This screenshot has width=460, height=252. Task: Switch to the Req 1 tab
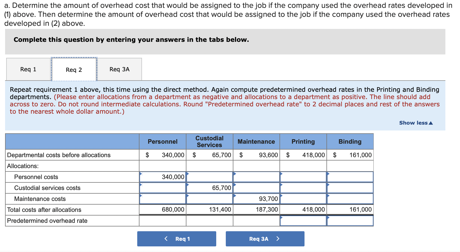[28, 69]
